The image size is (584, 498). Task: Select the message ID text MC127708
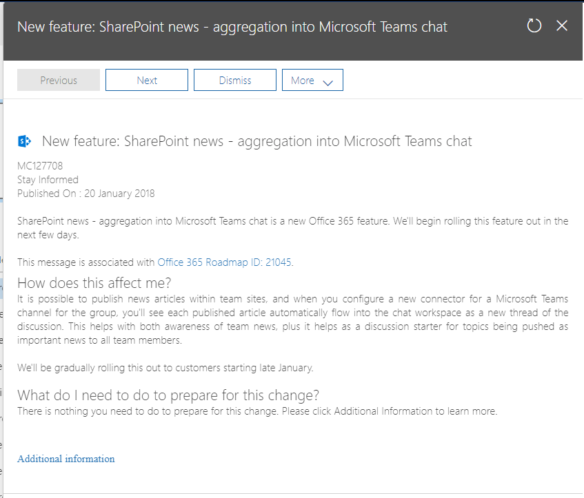40,165
